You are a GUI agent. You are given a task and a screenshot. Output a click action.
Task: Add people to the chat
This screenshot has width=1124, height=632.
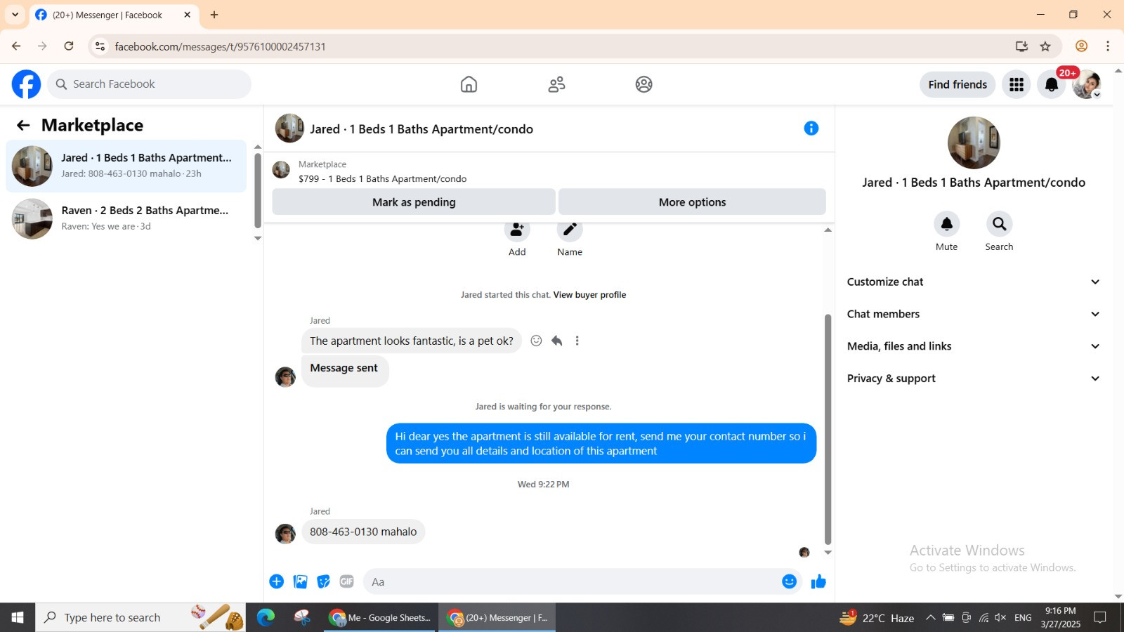pyautogui.click(x=517, y=230)
